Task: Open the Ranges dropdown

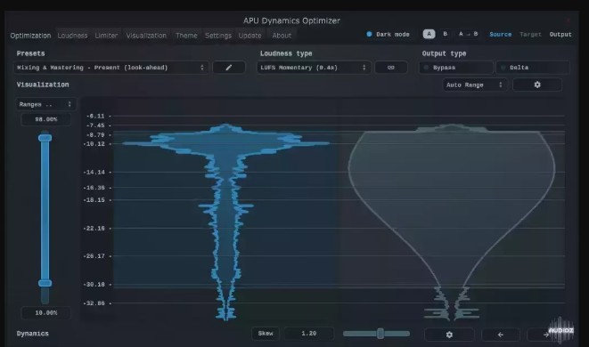Action: click(45, 104)
